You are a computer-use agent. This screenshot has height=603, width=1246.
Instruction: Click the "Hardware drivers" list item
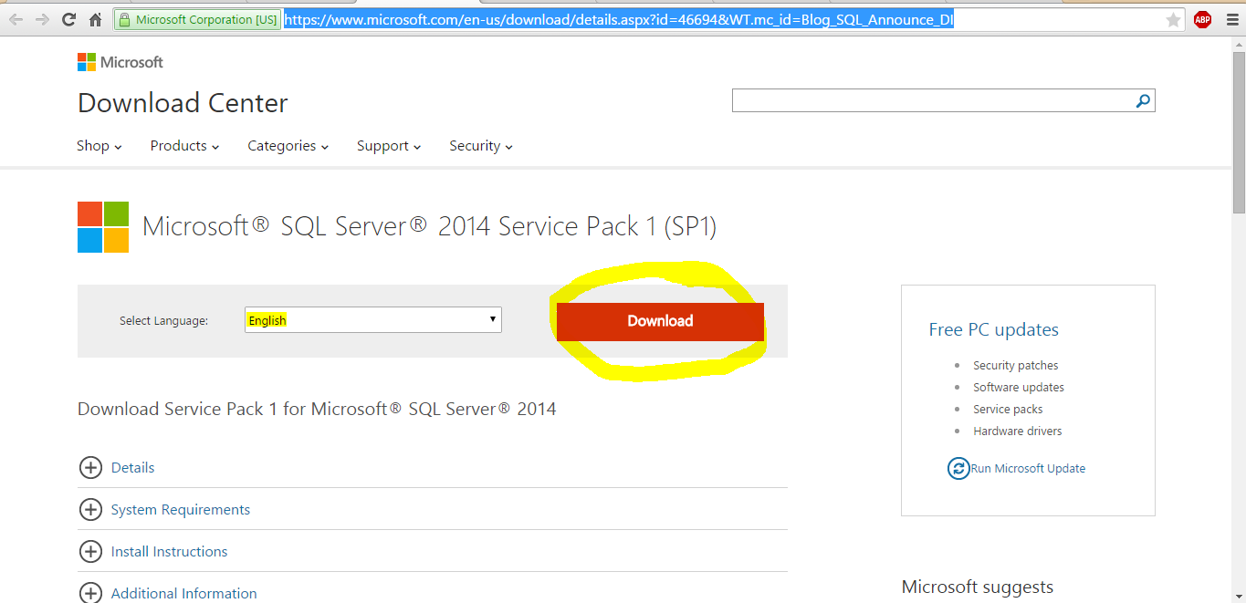pyautogui.click(x=1018, y=431)
